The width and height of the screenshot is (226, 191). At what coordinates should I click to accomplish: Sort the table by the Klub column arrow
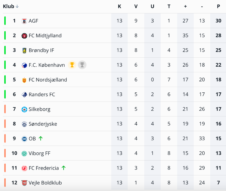[17, 6]
